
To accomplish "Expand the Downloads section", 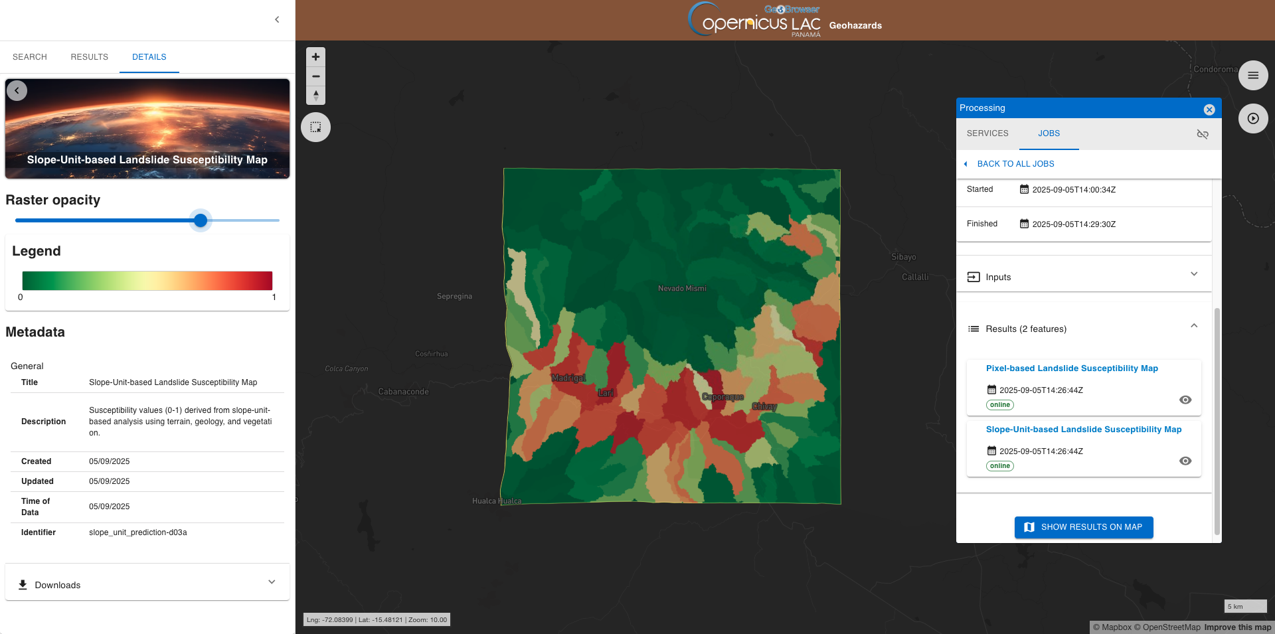I will click(x=271, y=582).
